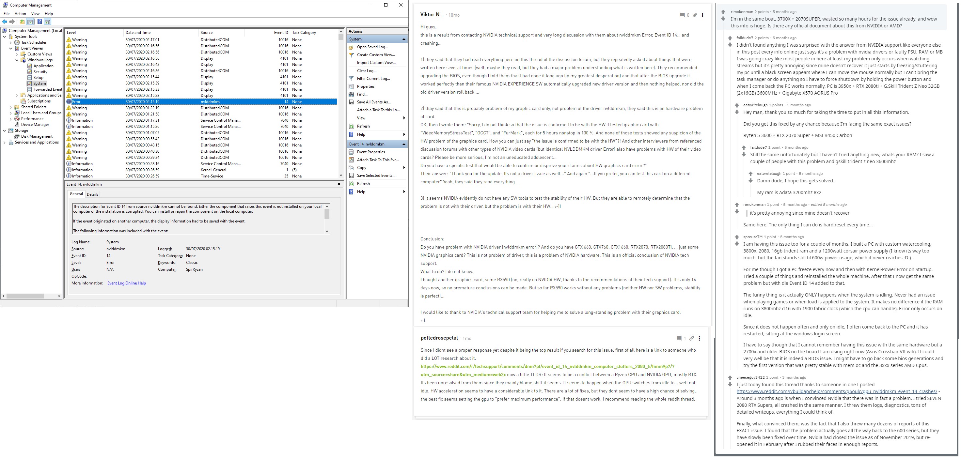This screenshot has height=458, width=961.
Task: Click the Event ID column header
Action: tap(267, 33)
